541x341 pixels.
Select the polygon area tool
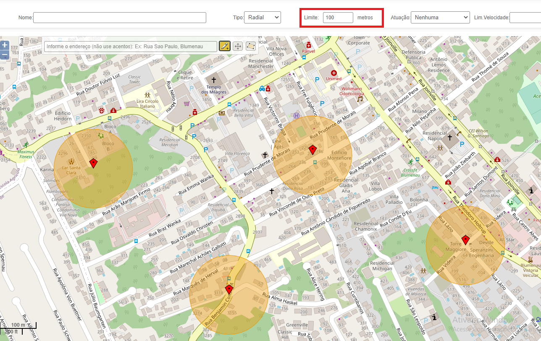pos(251,46)
